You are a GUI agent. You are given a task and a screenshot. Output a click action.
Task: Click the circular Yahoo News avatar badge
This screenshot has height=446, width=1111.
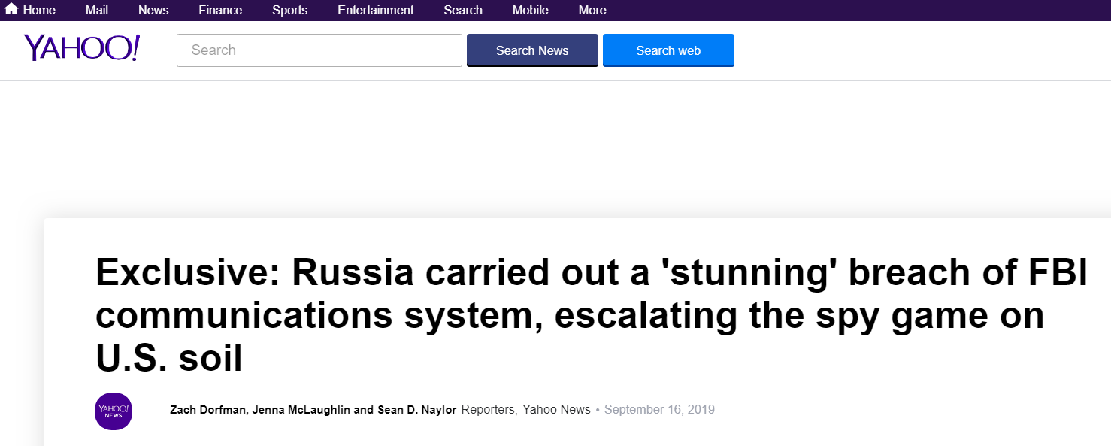113,411
